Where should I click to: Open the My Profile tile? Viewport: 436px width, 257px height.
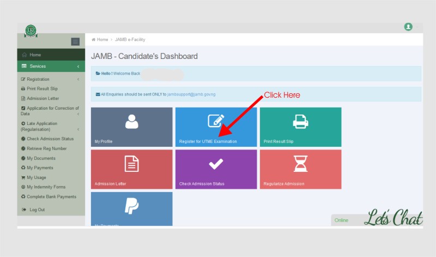coord(131,127)
